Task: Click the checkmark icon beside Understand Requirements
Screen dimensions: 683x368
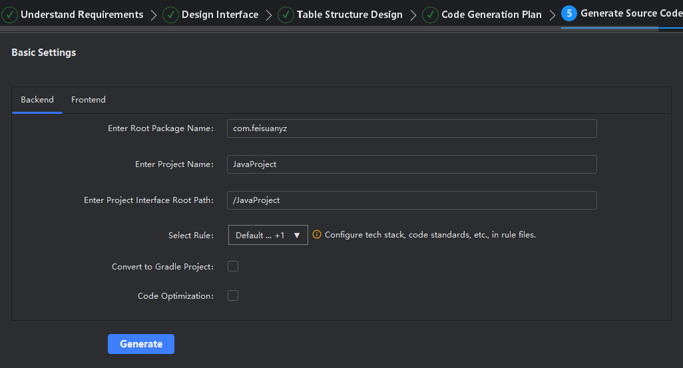Action: (x=10, y=15)
